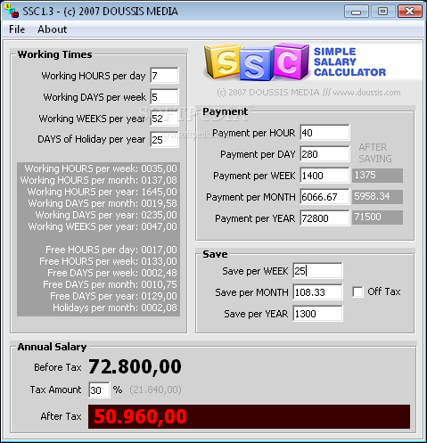
Task: Click the red After Tax 50.960,00 display
Action: tap(249, 416)
